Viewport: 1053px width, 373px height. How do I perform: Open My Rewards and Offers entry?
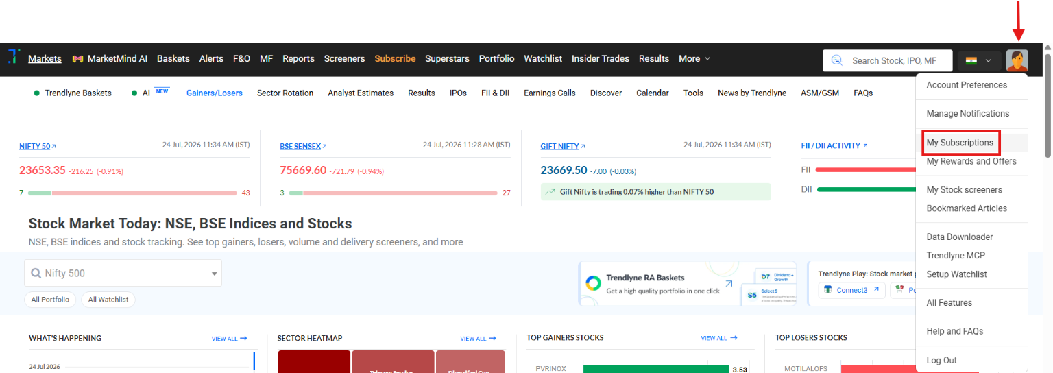pos(971,161)
